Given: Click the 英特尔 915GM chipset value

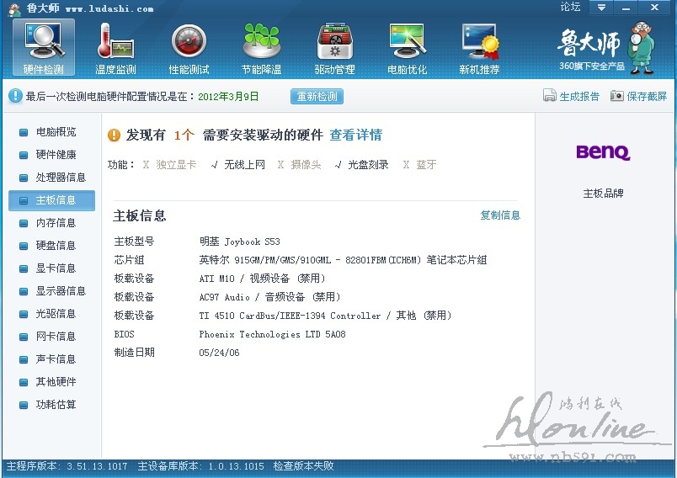Looking at the screenshot, I should 343,260.
